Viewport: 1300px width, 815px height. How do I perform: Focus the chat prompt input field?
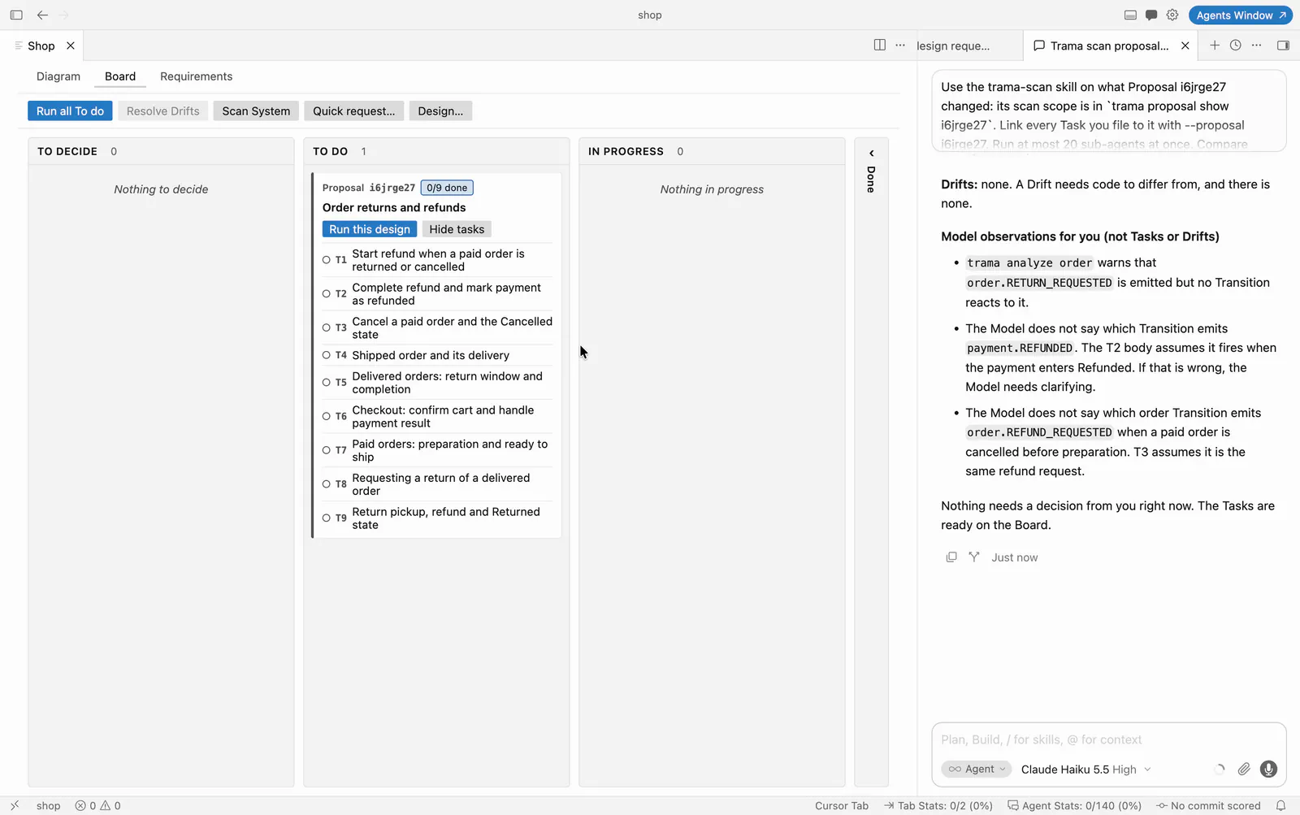(1109, 739)
